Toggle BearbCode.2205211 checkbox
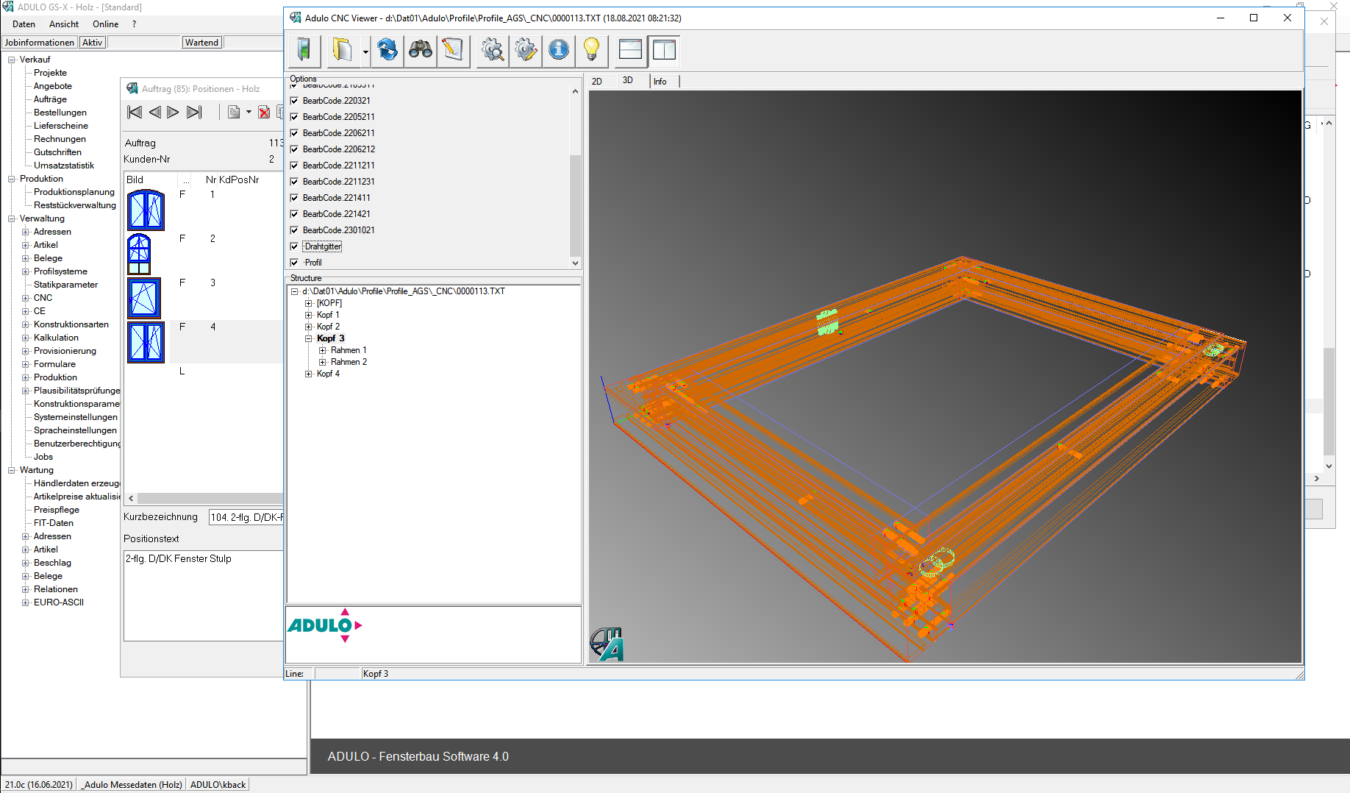Viewport: 1350px width, 793px height. point(294,117)
